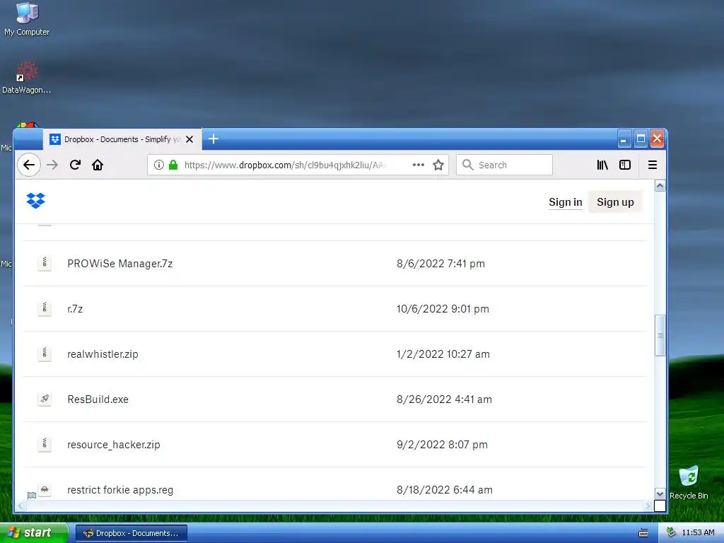Click the green padlock security icon
This screenshot has height=543, width=724.
click(173, 165)
